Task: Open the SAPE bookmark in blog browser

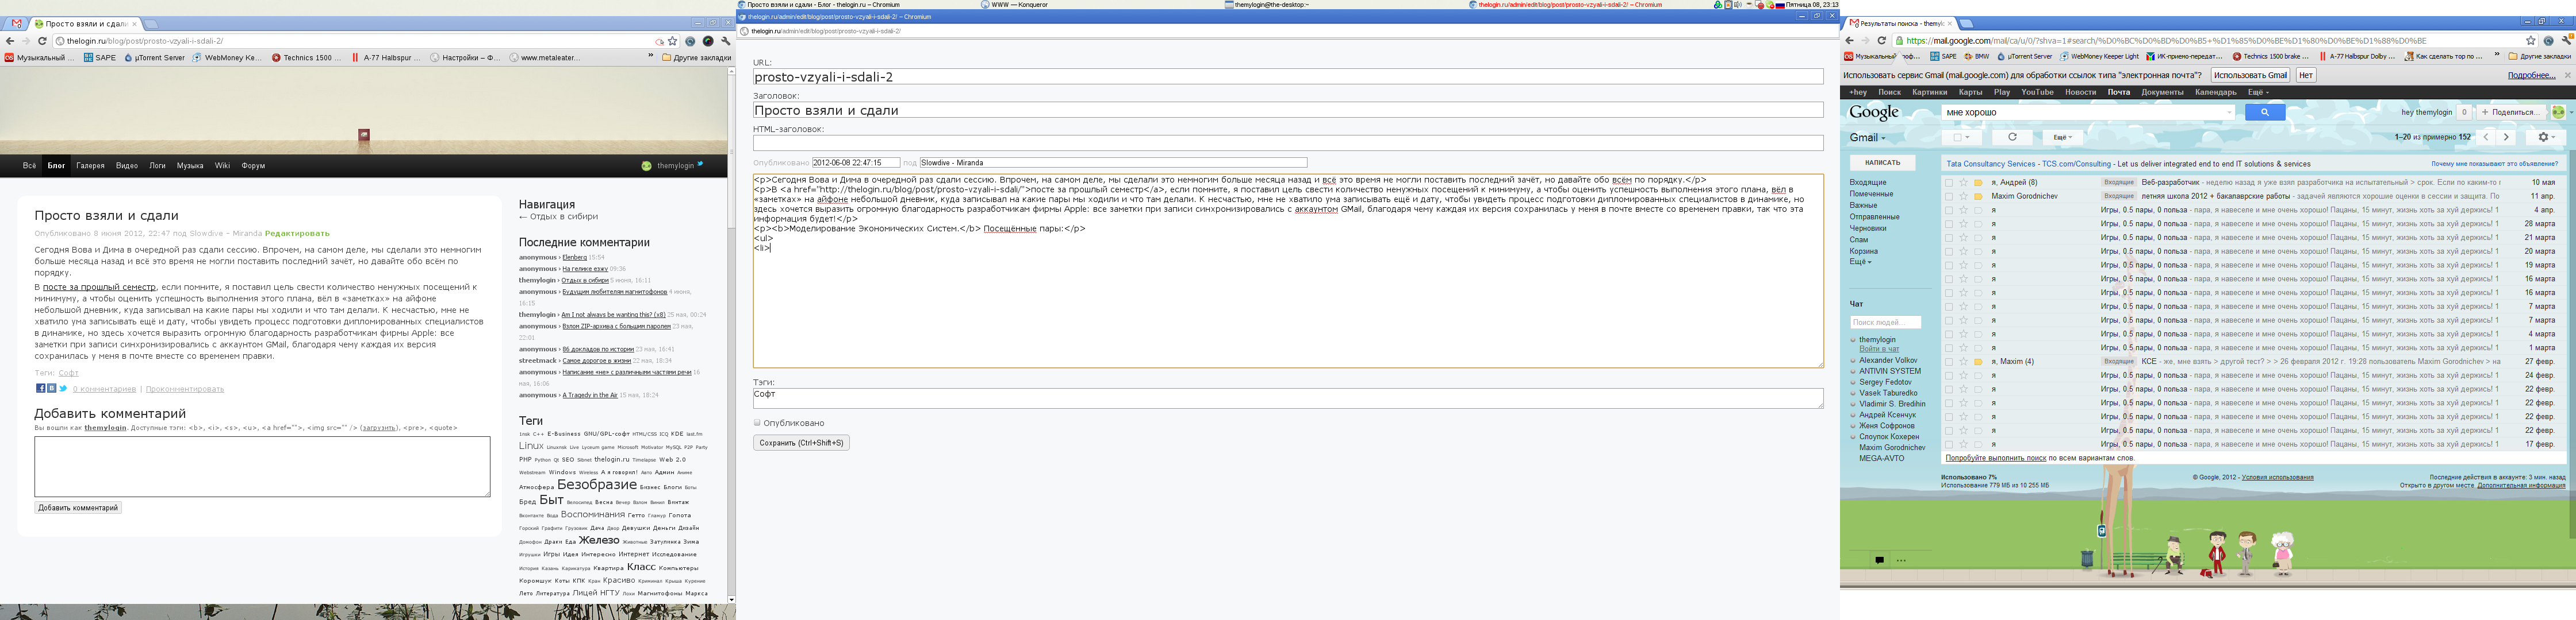Action: [x=99, y=57]
